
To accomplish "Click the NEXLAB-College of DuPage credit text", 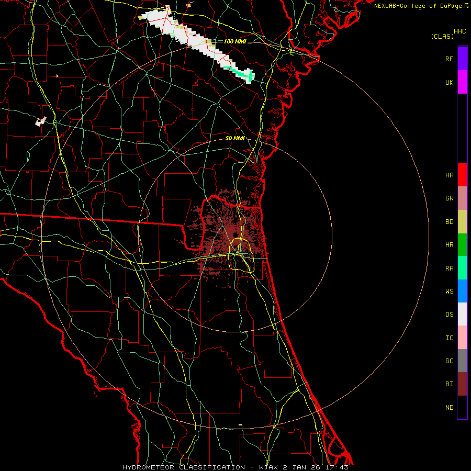I will click(418, 6).
